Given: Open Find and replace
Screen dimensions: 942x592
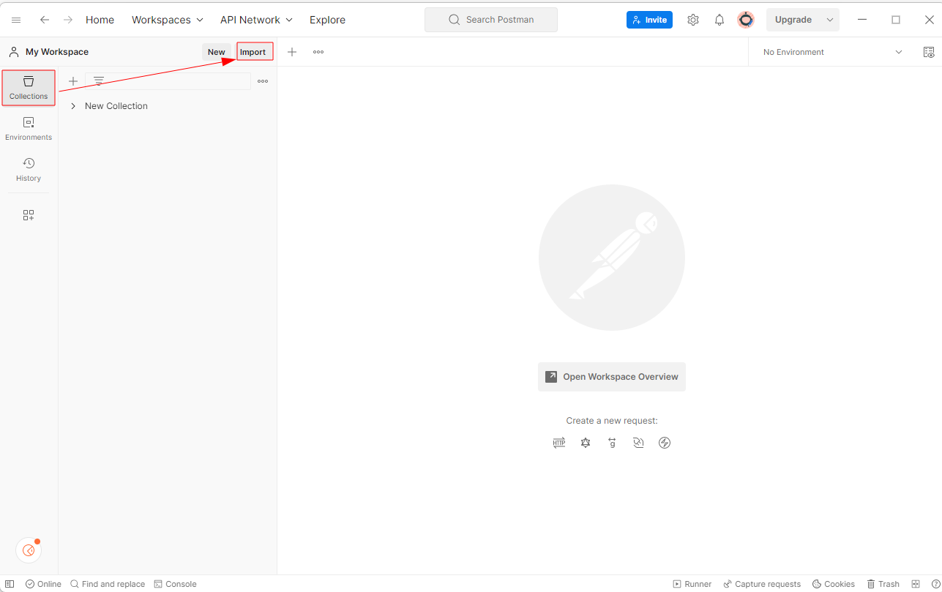Looking at the screenshot, I should [x=108, y=584].
